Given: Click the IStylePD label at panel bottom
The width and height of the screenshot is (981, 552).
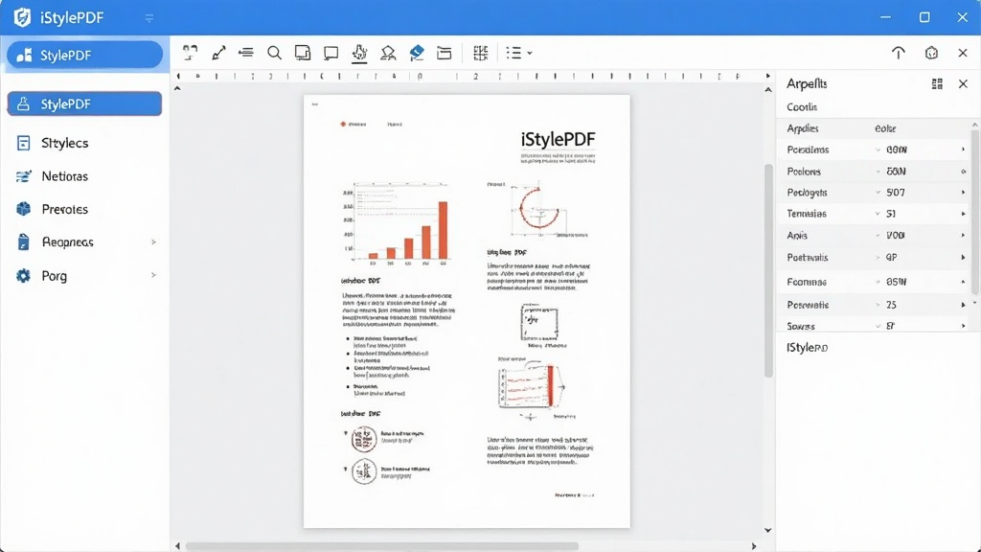Looking at the screenshot, I should pyautogui.click(x=807, y=347).
